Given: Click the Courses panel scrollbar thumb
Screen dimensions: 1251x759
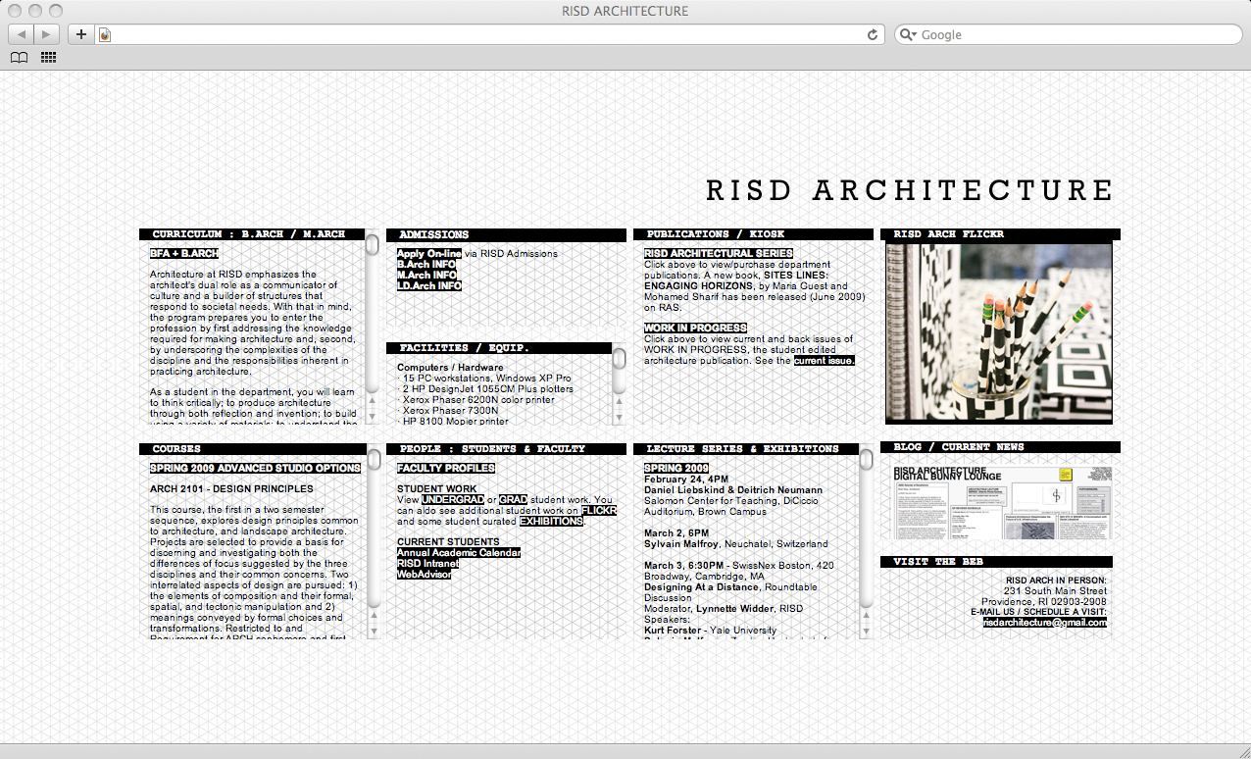Looking at the screenshot, I should (x=373, y=459).
